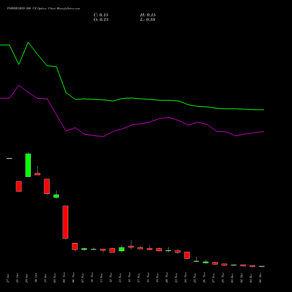Click the large red candle on 04 Nov

65,222
